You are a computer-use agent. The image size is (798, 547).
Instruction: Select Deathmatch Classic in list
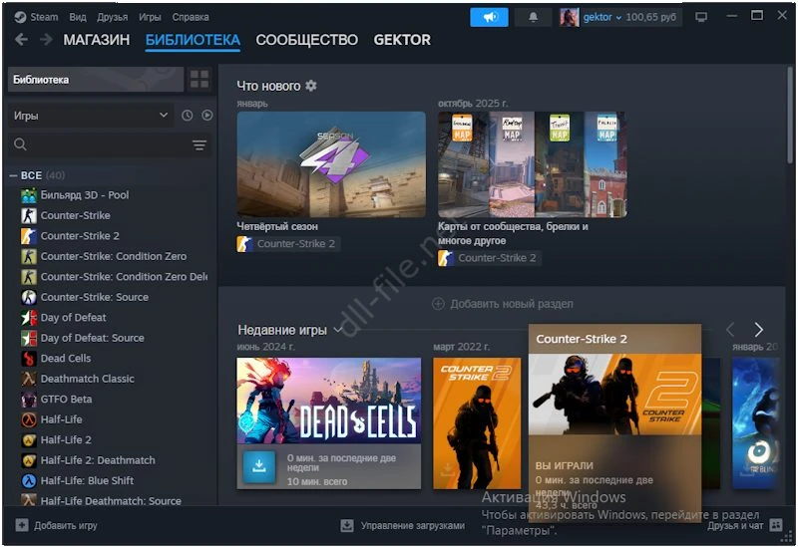coord(88,379)
